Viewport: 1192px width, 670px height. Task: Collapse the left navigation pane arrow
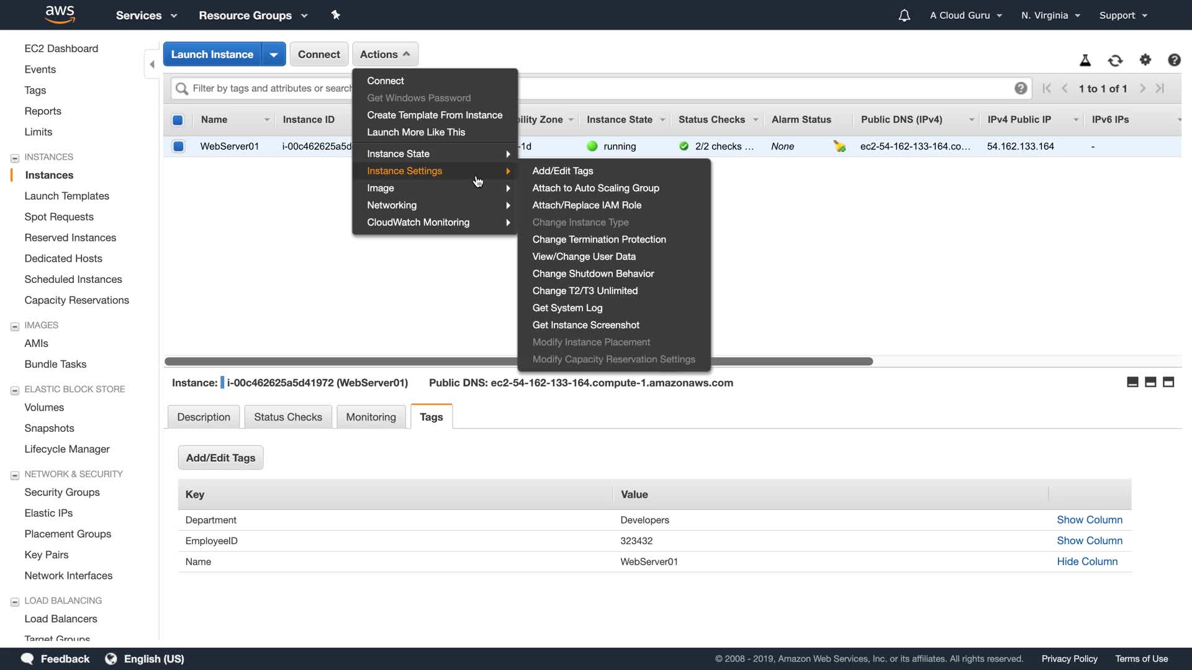click(x=152, y=64)
